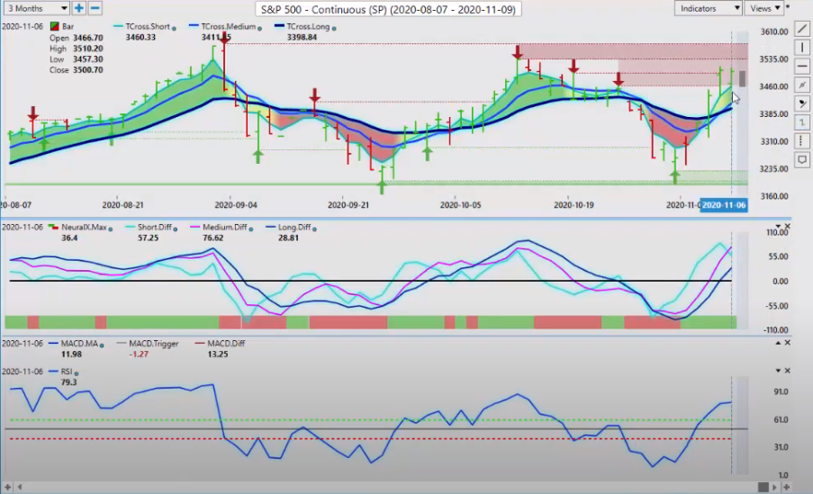Image resolution: width=813 pixels, height=494 pixels.
Task: Select the diagonal trend line drawing tool
Action: pyautogui.click(x=801, y=29)
